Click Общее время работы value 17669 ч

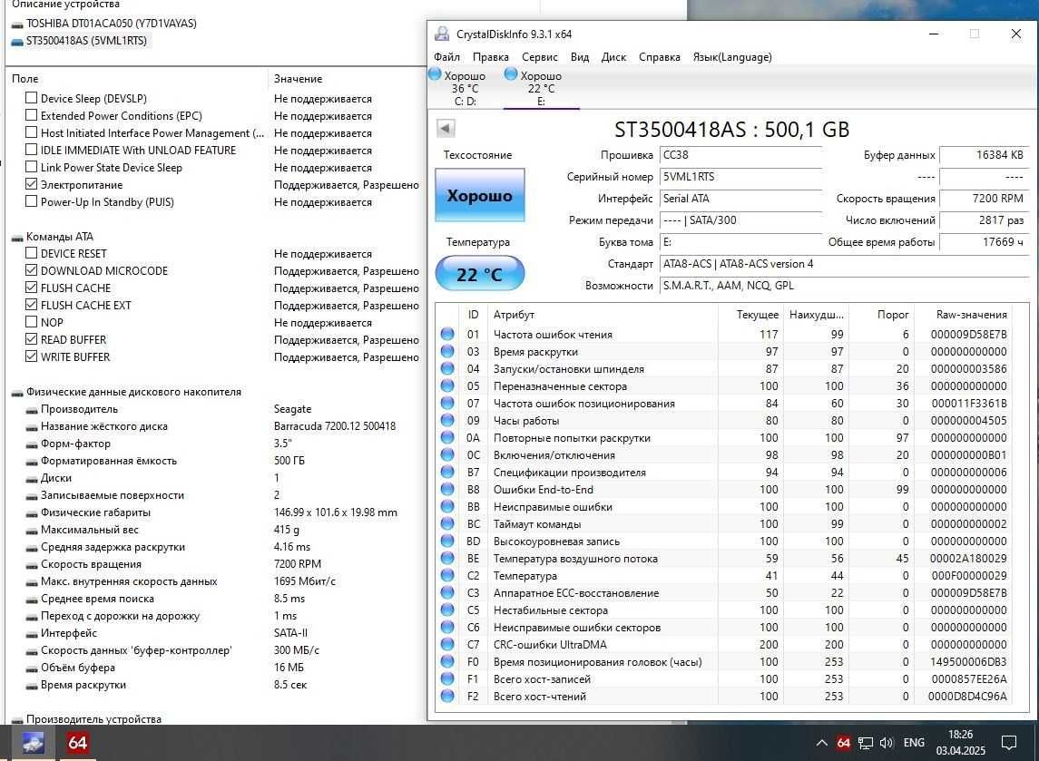[984, 242]
